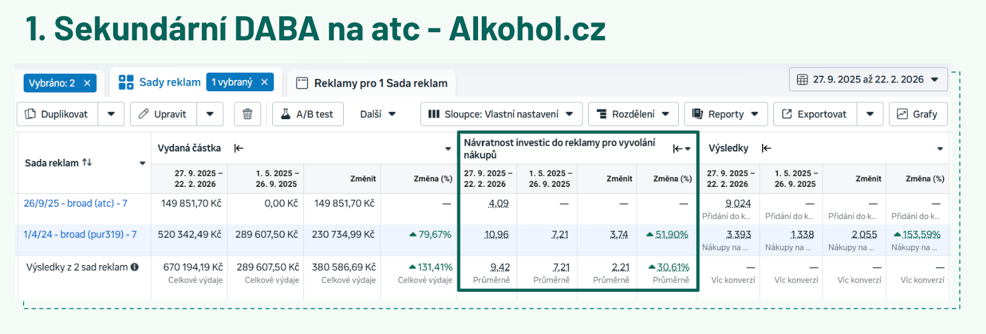Open the Sloupce: Vlastní nastavení dropdown

[x=501, y=114]
